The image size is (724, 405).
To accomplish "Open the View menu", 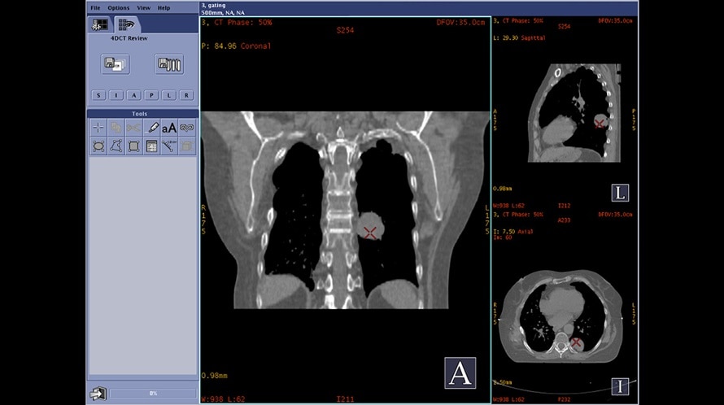I will (144, 8).
